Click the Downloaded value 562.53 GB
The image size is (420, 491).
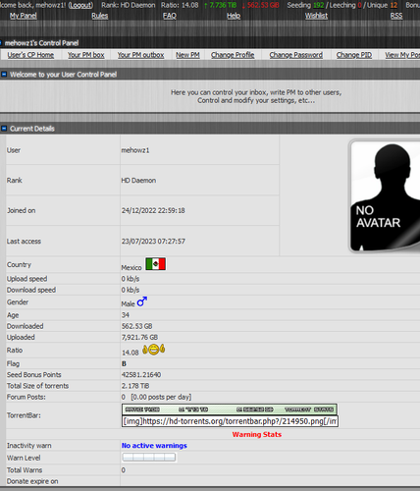[136, 326]
